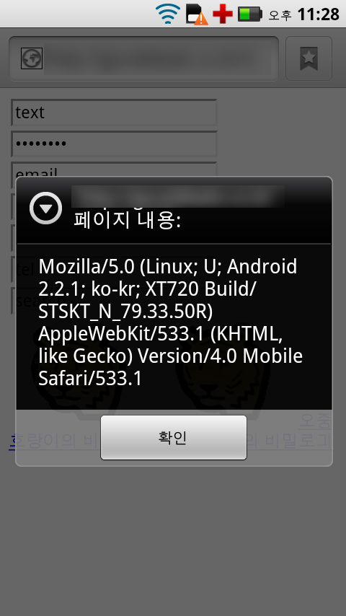Select the "text" input field
This screenshot has height=616, width=346.
point(114,113)
